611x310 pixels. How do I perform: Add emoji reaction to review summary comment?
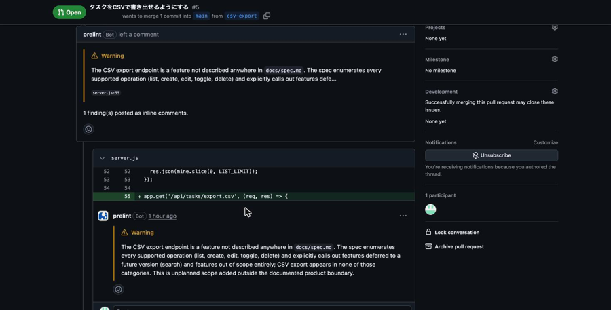pos(88,130)
